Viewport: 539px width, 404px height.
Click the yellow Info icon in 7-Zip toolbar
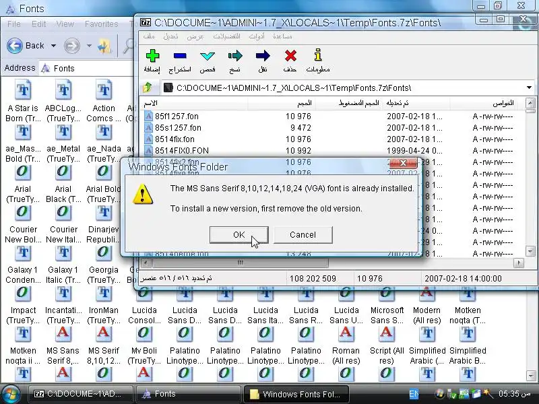[x=318, y=55]
